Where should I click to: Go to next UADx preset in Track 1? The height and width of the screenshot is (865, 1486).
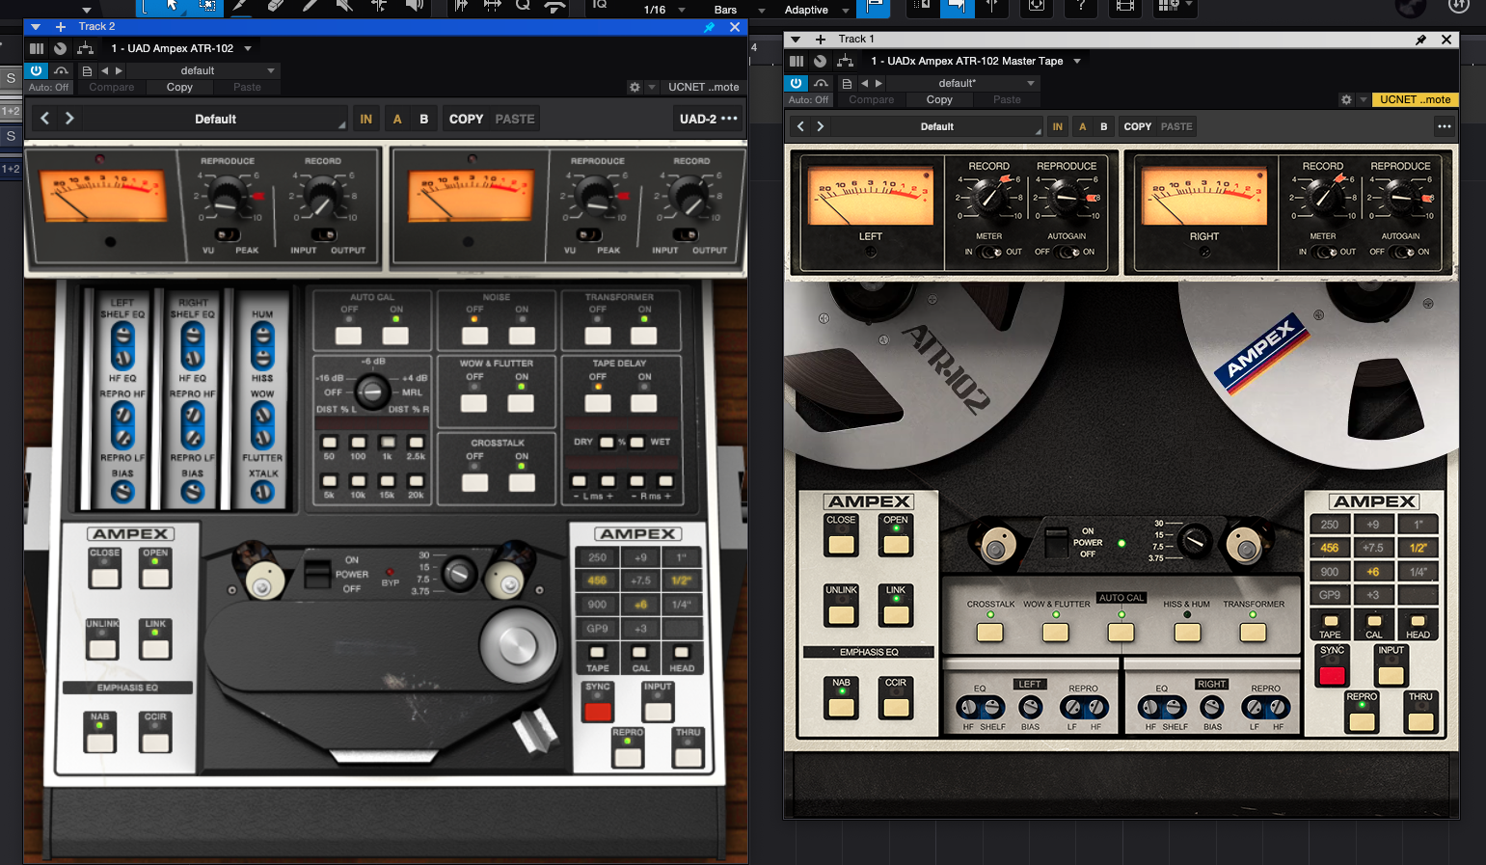coord(821,126)
